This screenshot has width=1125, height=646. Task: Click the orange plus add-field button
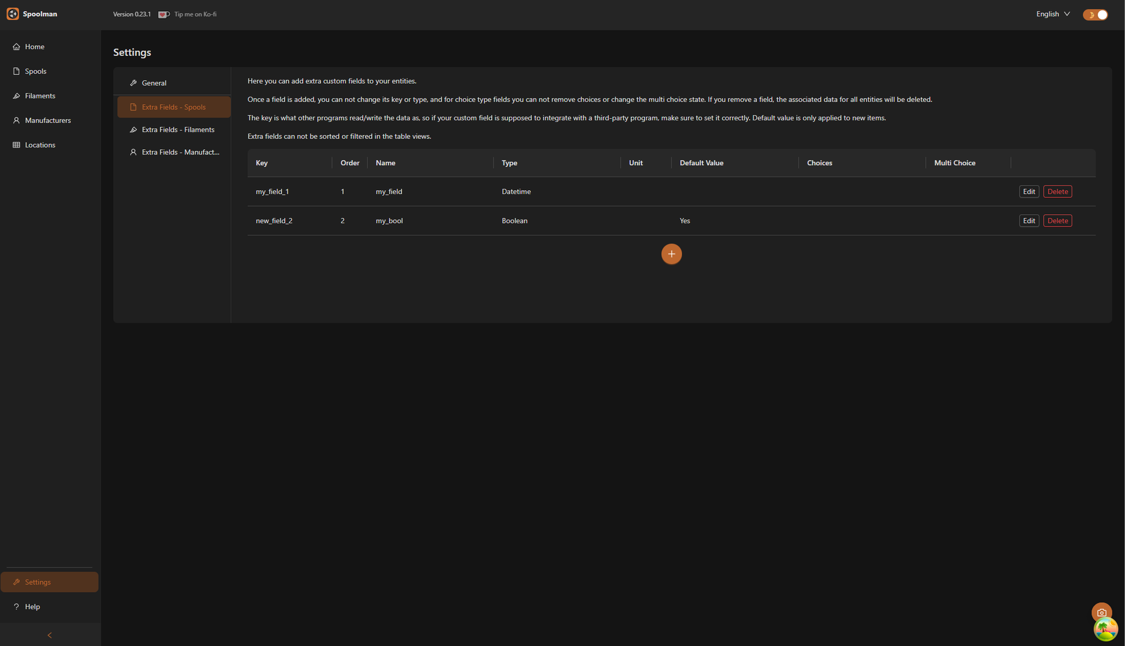tap(671, 254)
